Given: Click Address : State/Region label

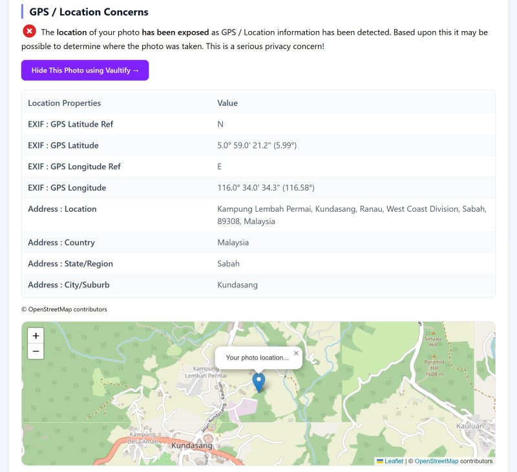Looking at the screenshot, I should (x=70, y=264).
